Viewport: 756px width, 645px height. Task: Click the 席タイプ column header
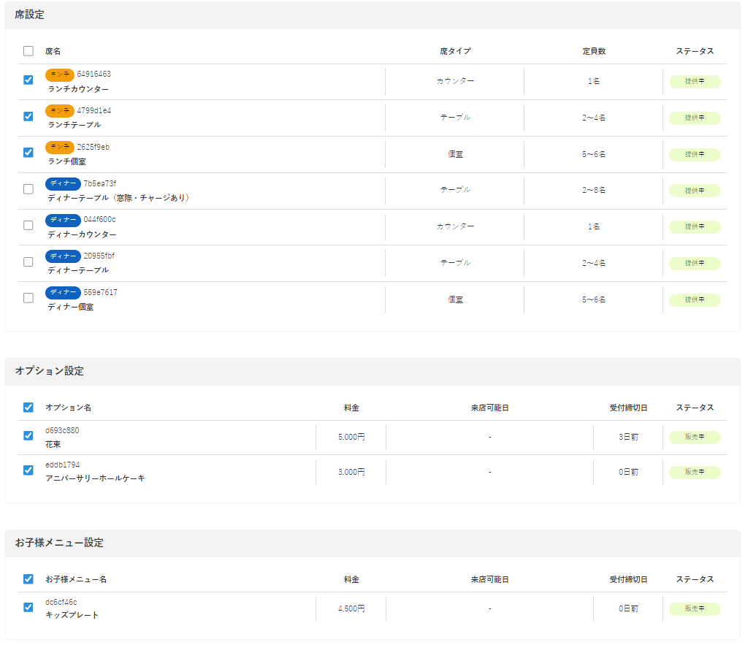455,51
